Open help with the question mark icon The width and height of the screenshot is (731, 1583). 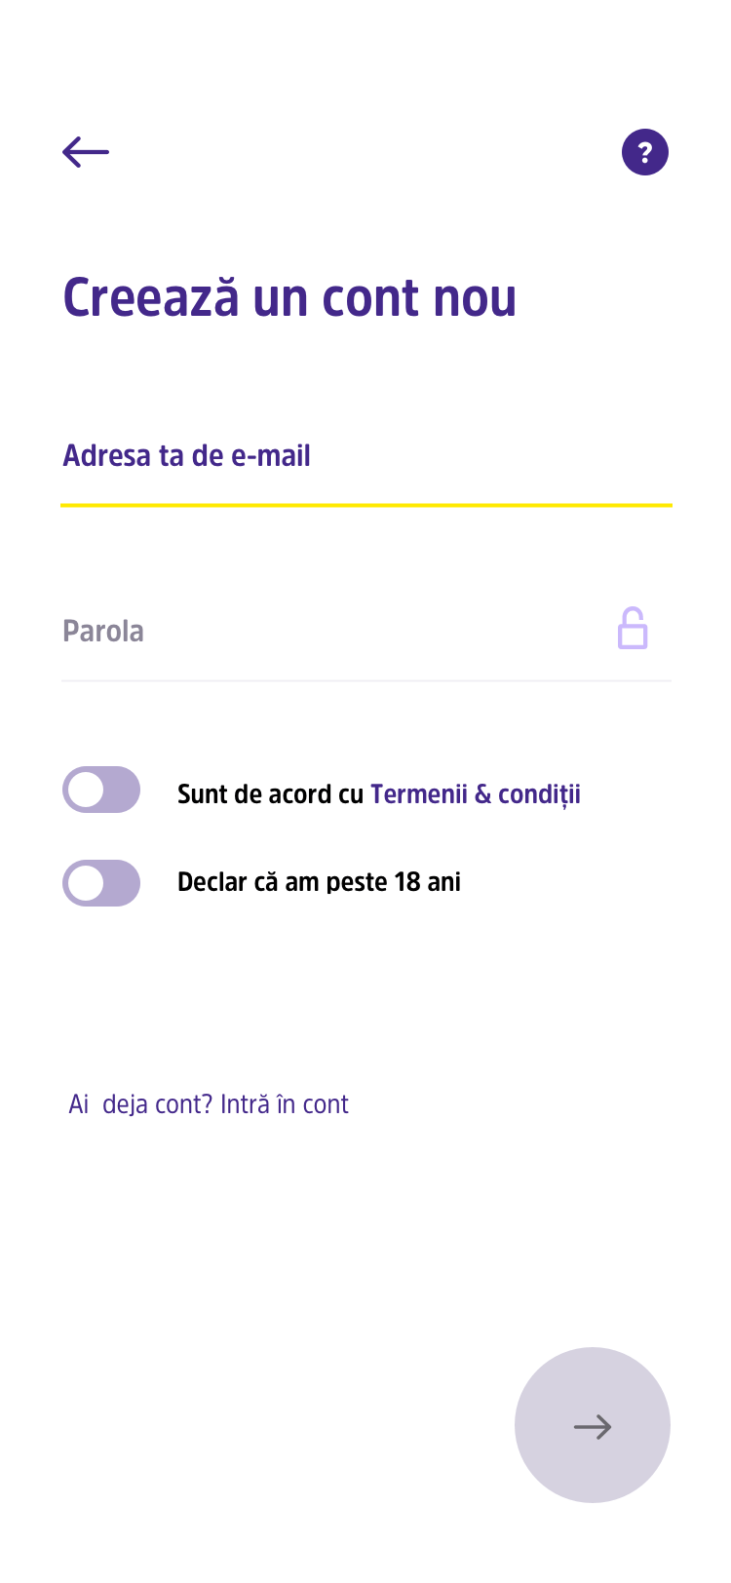click(x=645, y=152)
